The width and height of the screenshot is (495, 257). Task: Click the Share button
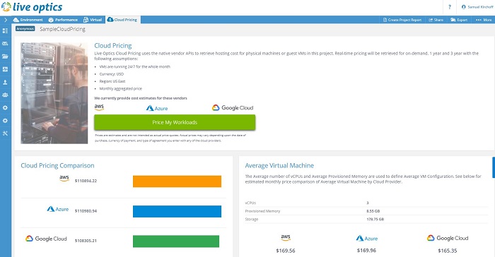coord(436,20)
